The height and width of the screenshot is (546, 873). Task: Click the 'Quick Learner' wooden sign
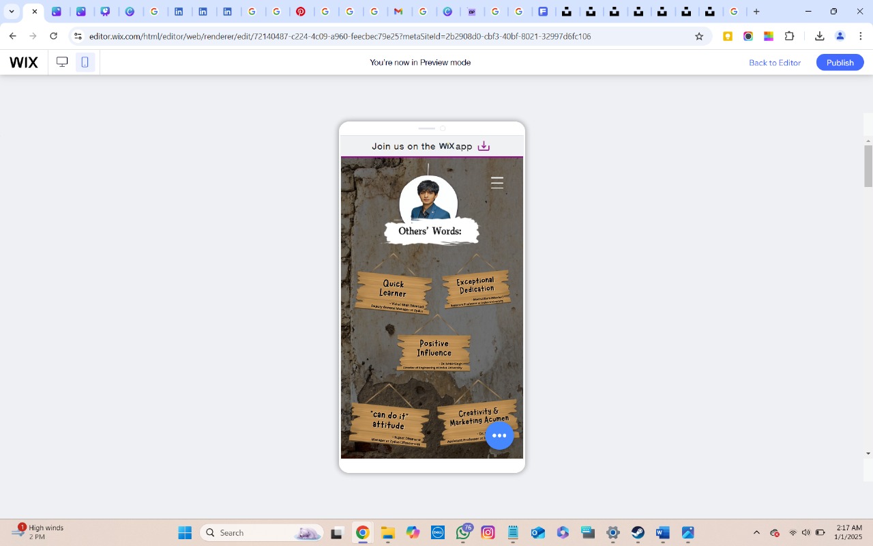(x=394, y=292)
